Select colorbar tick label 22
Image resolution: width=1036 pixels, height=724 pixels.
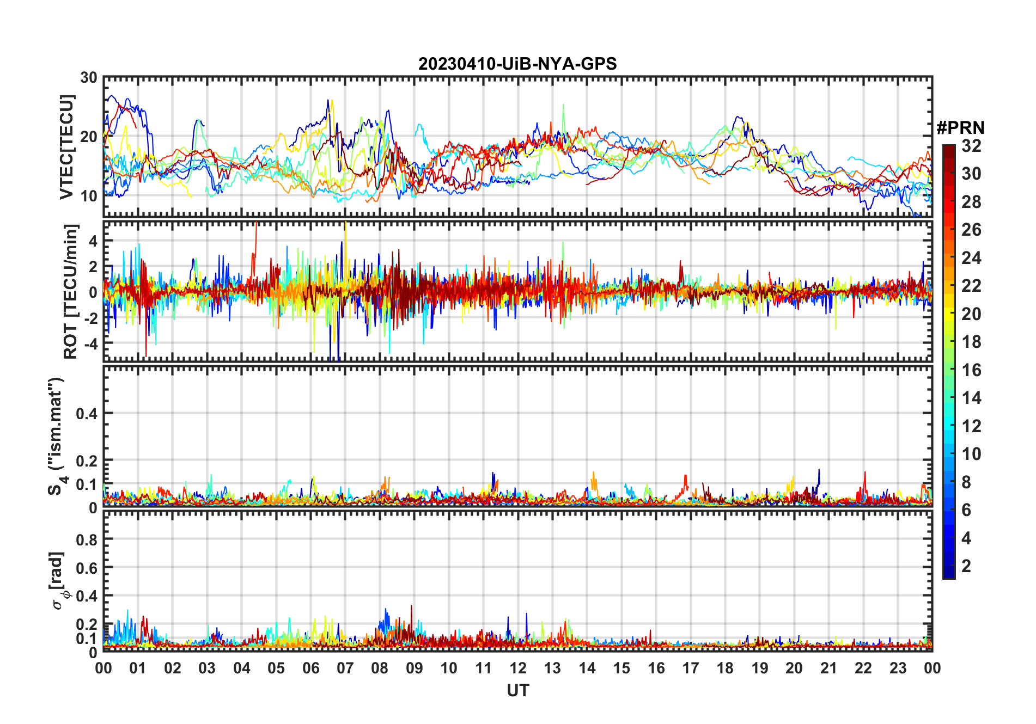click(x=971, y=286)
